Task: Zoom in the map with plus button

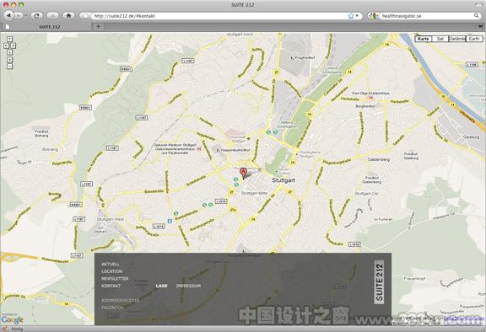Action: pyautogui.click(x=10, y=60)
